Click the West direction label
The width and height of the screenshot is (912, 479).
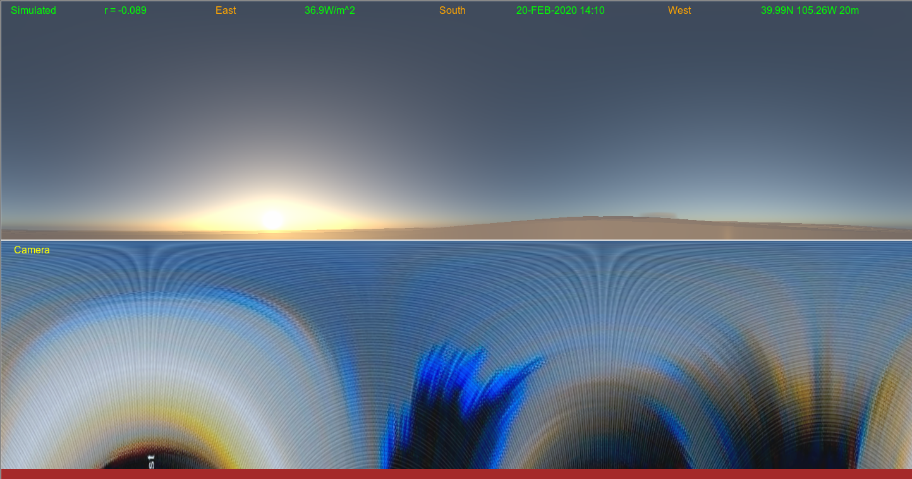point(679,11)
